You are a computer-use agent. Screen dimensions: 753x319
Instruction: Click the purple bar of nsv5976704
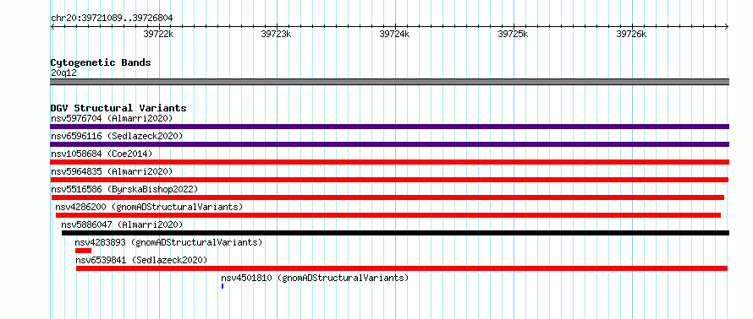(389, 127)
